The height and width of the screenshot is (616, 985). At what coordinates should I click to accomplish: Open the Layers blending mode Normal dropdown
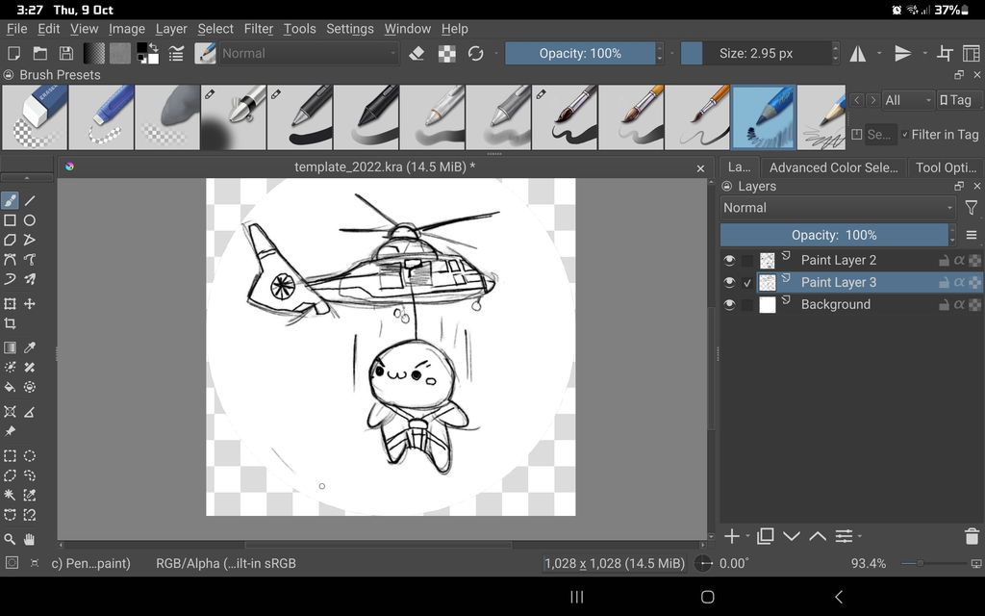(x=837, y=208)
